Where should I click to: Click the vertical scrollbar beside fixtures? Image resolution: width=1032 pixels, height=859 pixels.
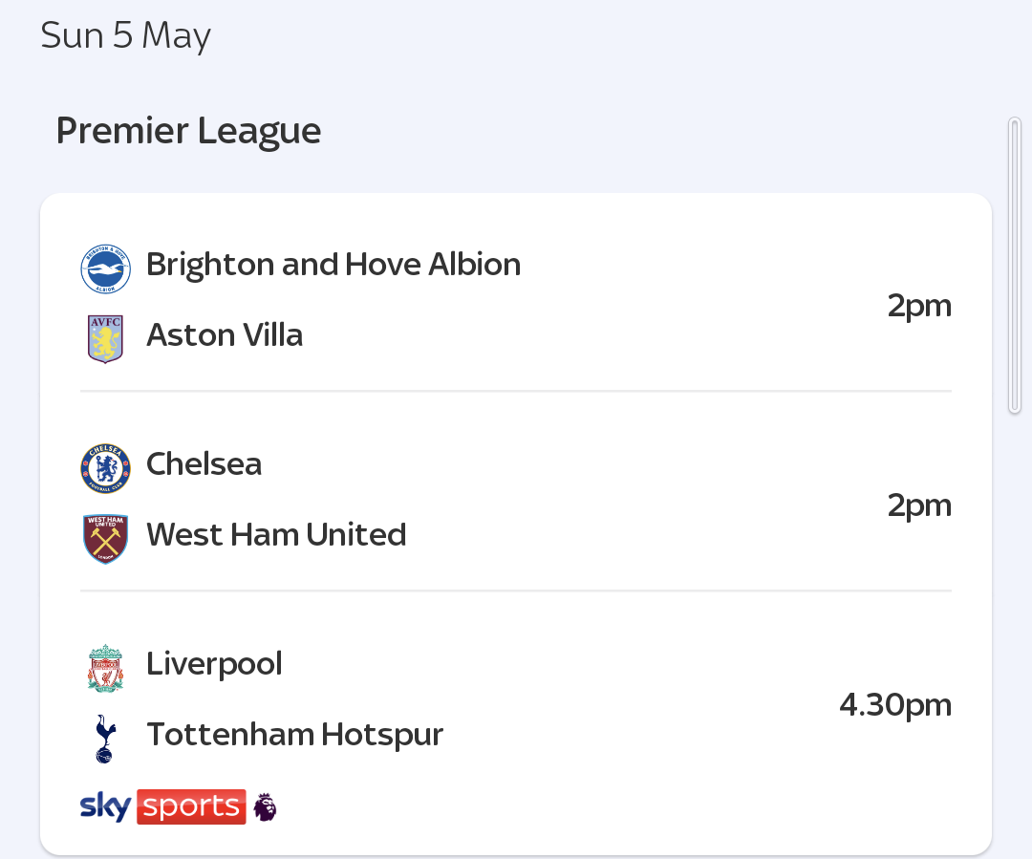pos(1014,266)
